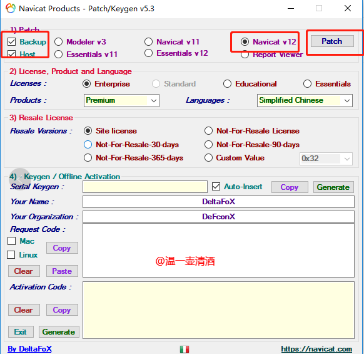Image resolution: width=364 pixels, height=354 pixels.
Task: Minimize the Patch/Keygen window
Action: click(x=291, y=8)
